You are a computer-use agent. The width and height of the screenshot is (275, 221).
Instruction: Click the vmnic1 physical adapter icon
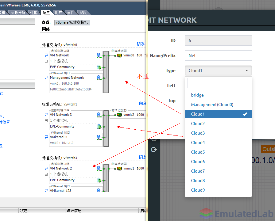[119, 169]
